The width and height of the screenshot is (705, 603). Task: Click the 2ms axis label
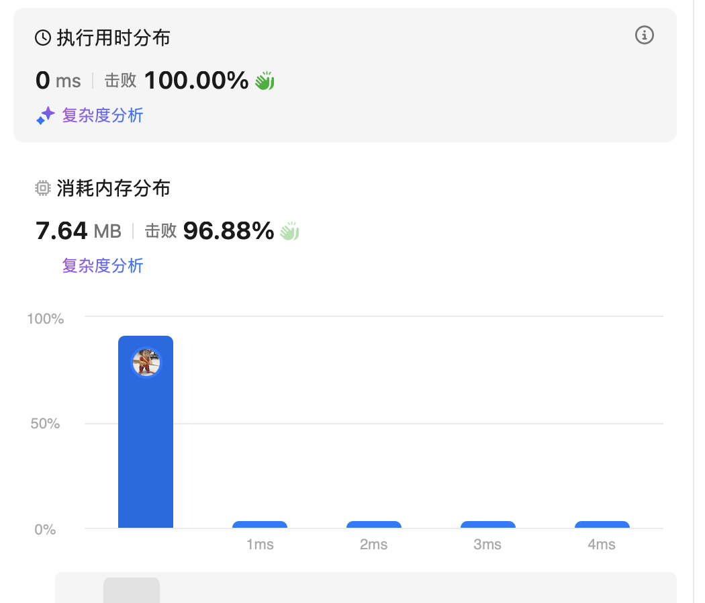pos(373,545)
